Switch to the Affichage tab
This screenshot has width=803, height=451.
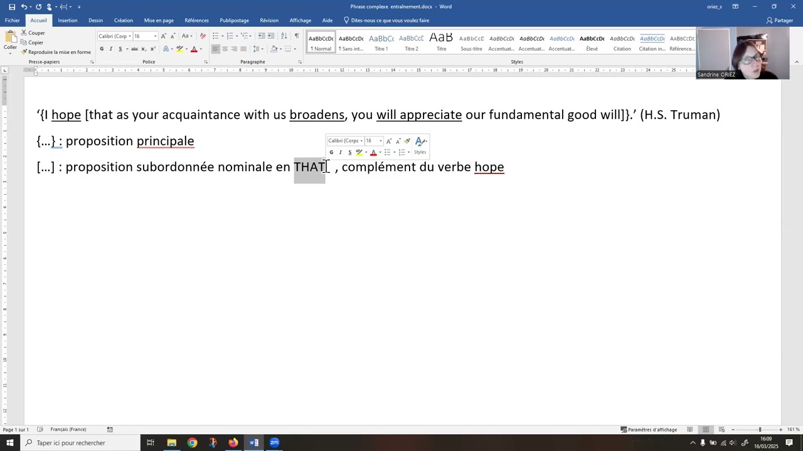(300, 20)
